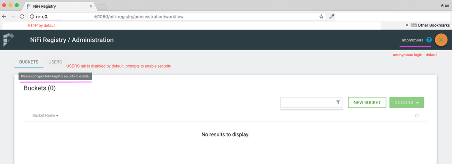Click the 'No results to display.' text
The width and height of the screenshot is (452, 164).
[225, 134]
